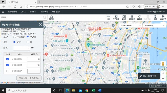Open the 統計地図作成 menu
The height and width of the screenshot is (93, 167).
coord(13,12)
